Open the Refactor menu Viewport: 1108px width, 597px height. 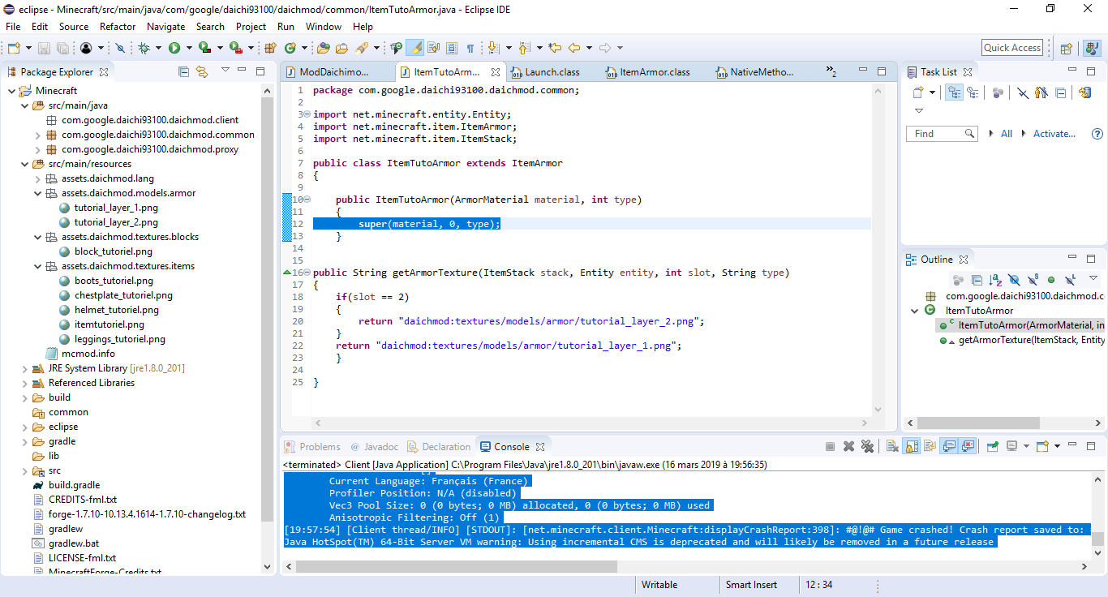point(118,27)
